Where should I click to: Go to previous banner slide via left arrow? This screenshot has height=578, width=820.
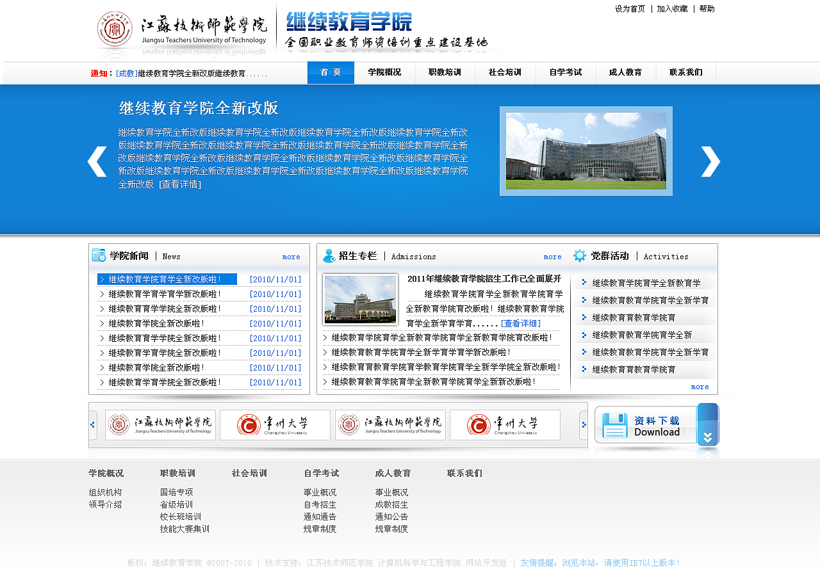click(96, 161)
